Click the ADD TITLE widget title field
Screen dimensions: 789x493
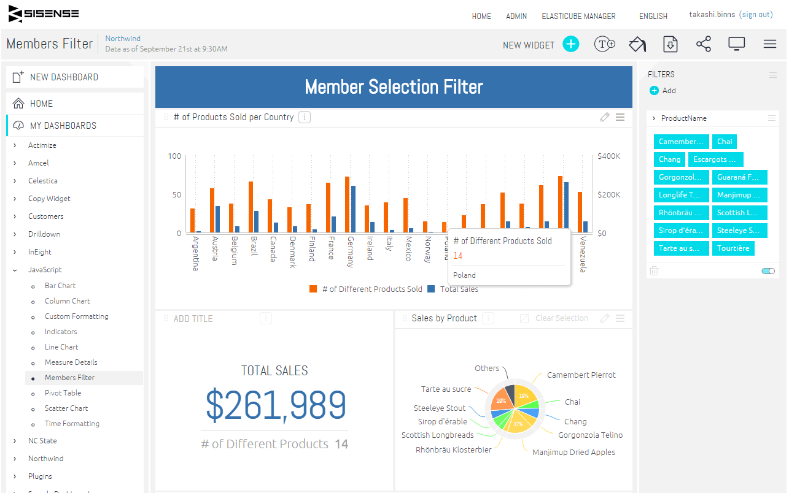click(x=193, y=319)
